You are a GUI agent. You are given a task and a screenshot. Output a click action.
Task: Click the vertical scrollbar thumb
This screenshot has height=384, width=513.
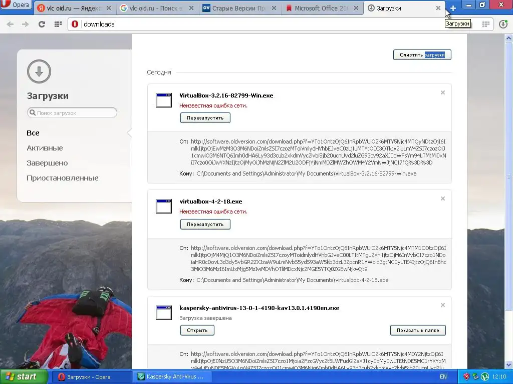coord(509,176)
